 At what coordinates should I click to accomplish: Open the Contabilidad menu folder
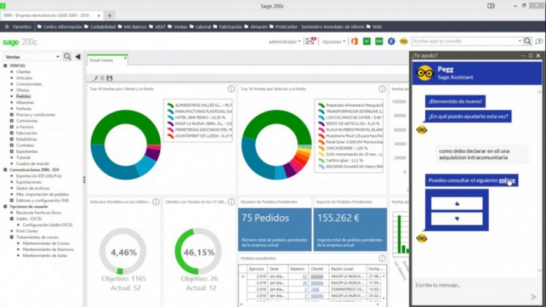(x=99, y=27)
